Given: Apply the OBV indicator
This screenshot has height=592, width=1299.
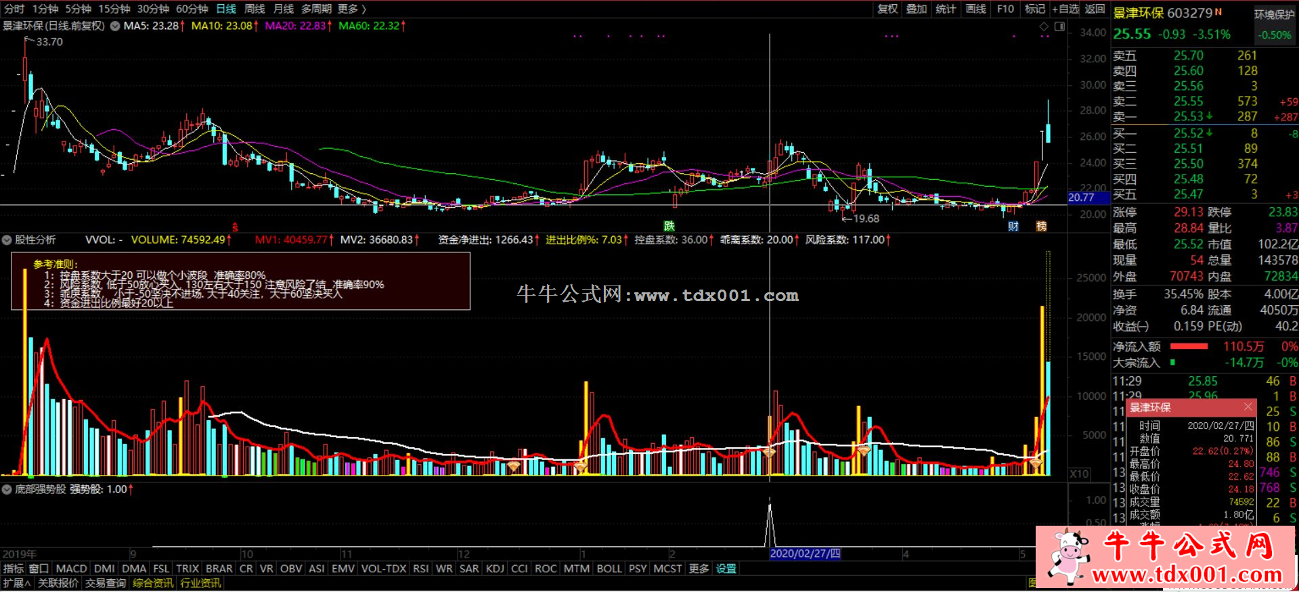Looking at the screenshot, I should [291, 568].
